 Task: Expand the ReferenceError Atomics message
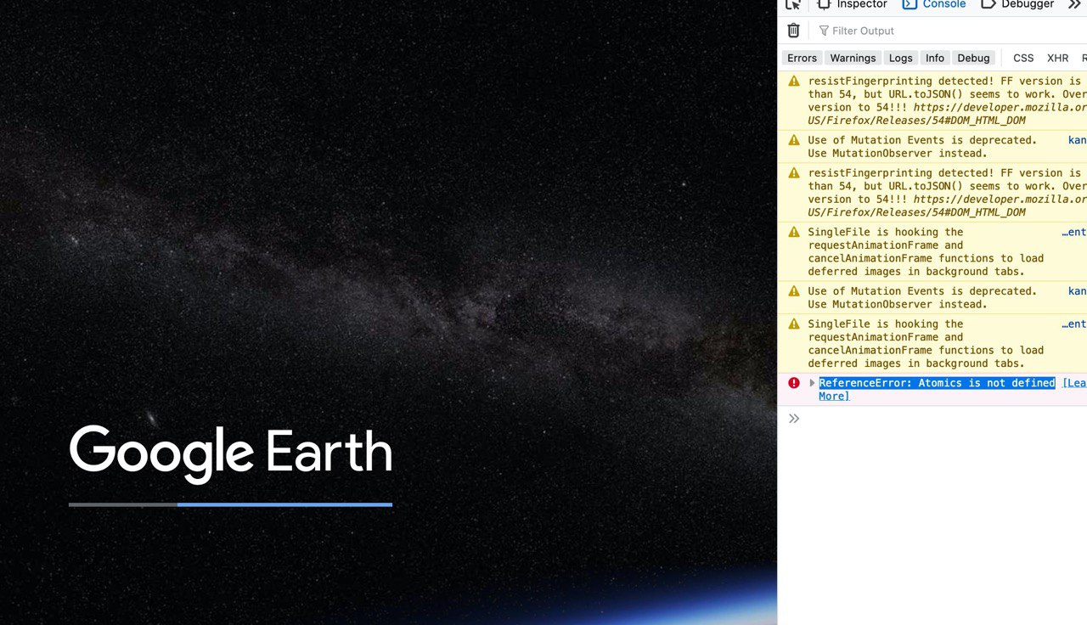pos(812,383)
